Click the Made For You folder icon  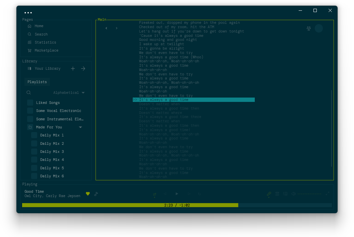(x=30, y=127)
